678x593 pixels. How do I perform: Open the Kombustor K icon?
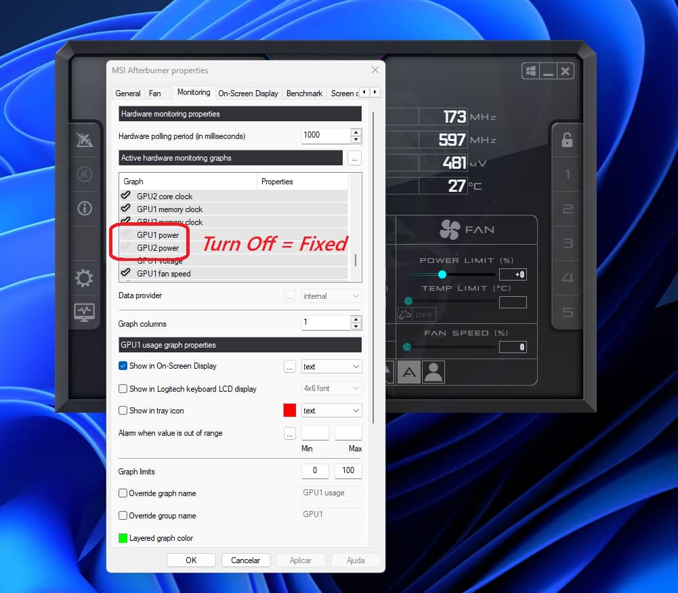coord(84,174)
